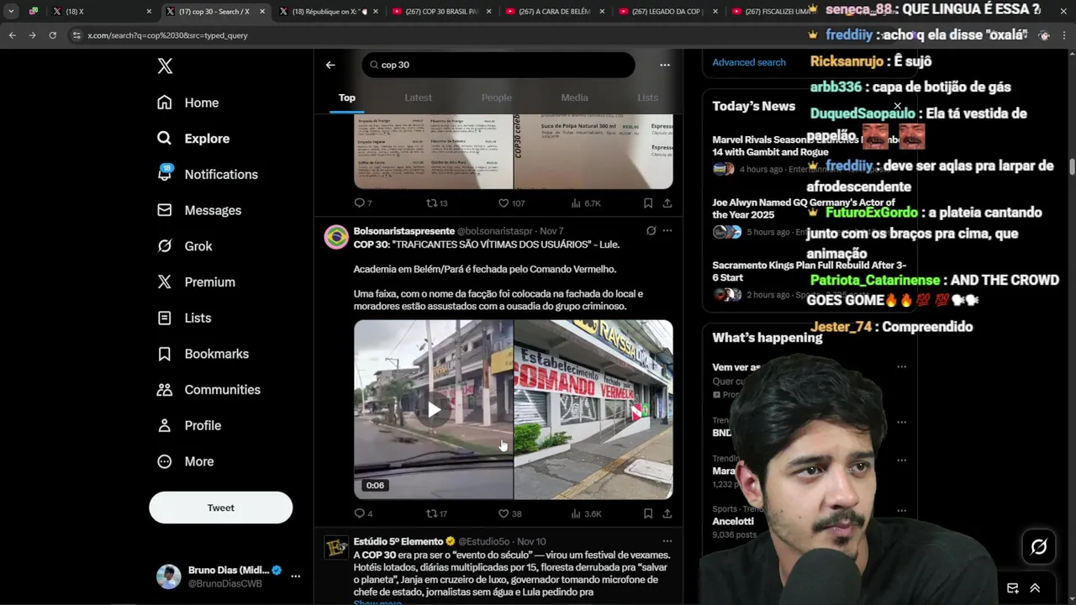
Task: Open options for BND trending item
Action: (x=901, y=422)
